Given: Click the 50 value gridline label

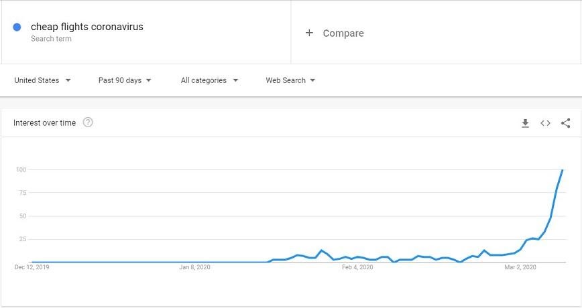Looking at the screenshot, I should pyautogui.click(x=23, y=216).
